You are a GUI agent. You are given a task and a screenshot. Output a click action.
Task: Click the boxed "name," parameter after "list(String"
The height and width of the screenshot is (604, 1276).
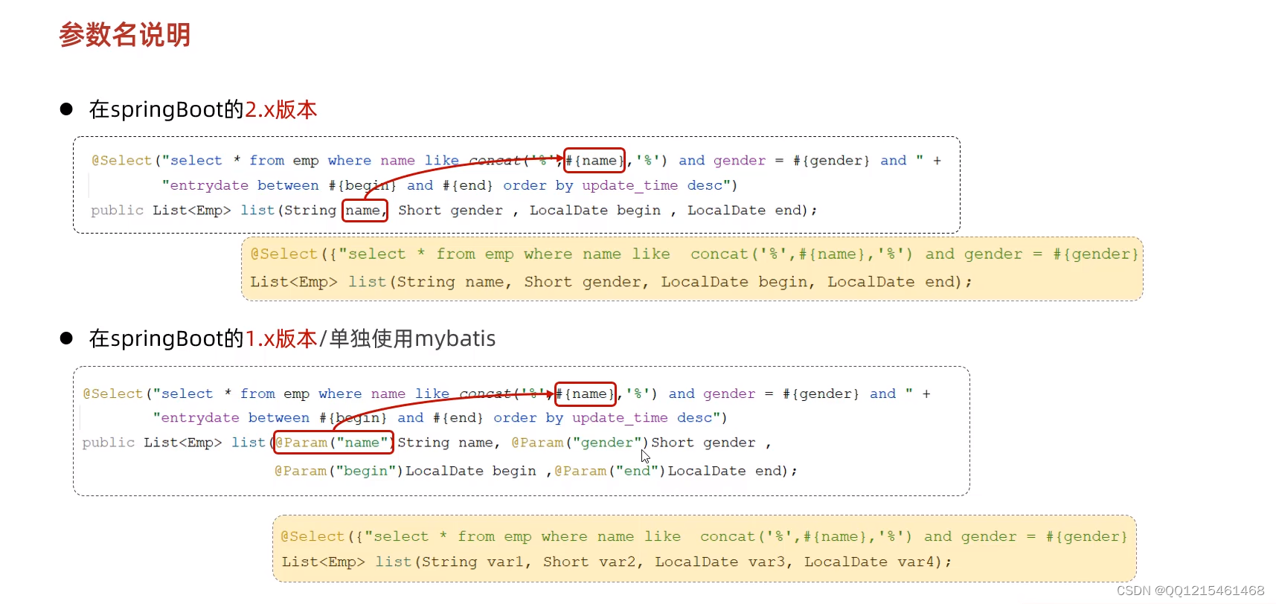pos(365,211)
